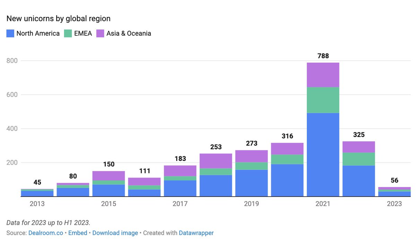416x240 pixels.
Task: Click the Asia & Oceania purple legend swatch
Action: coord(101,34)
